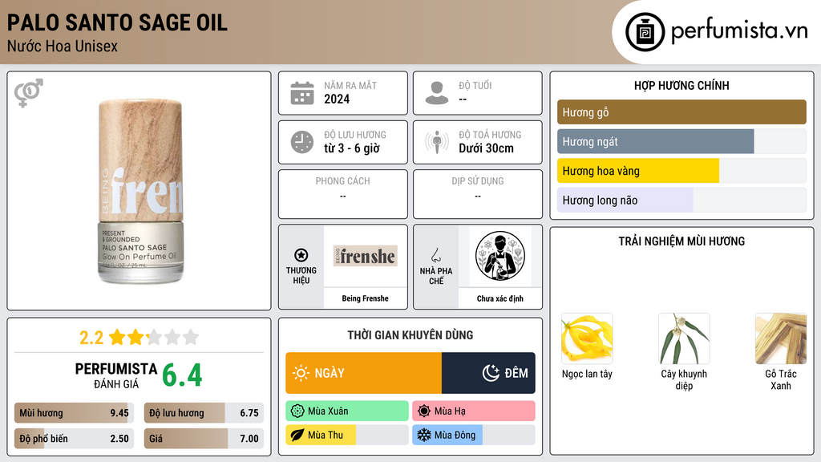Click the sillage icon for Độ toả hương
The height and width of the screenshot is (462, 821).
(437, 142)
